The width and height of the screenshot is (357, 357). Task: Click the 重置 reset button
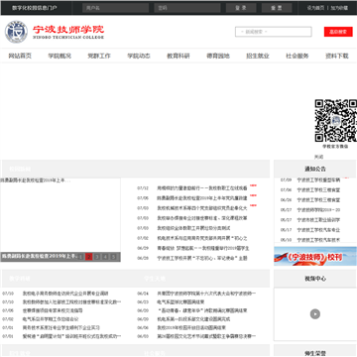pyautogui.click(x=277, y=8)
